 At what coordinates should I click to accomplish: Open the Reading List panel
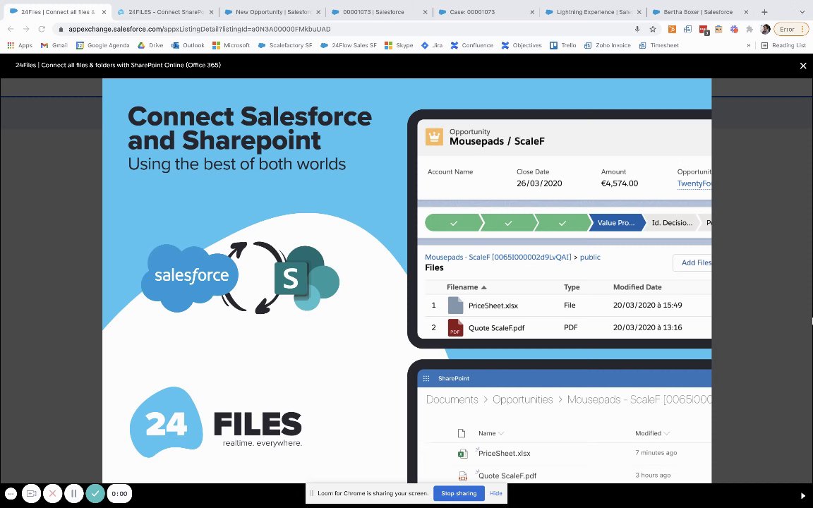pyautogui.click(x=783, y=45)
